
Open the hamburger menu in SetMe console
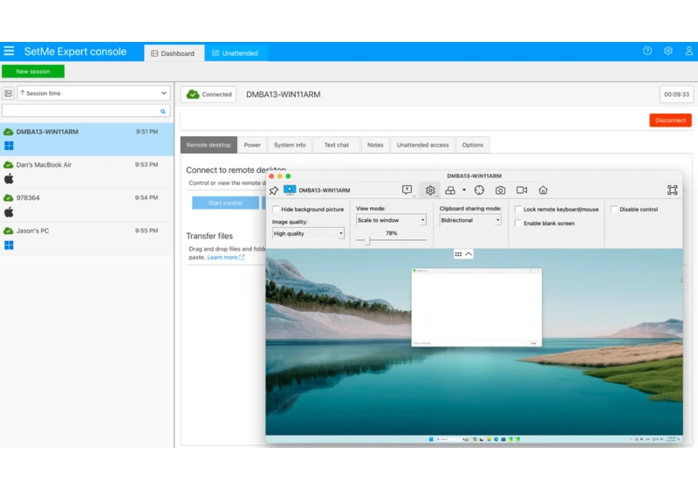coord(9,52)
